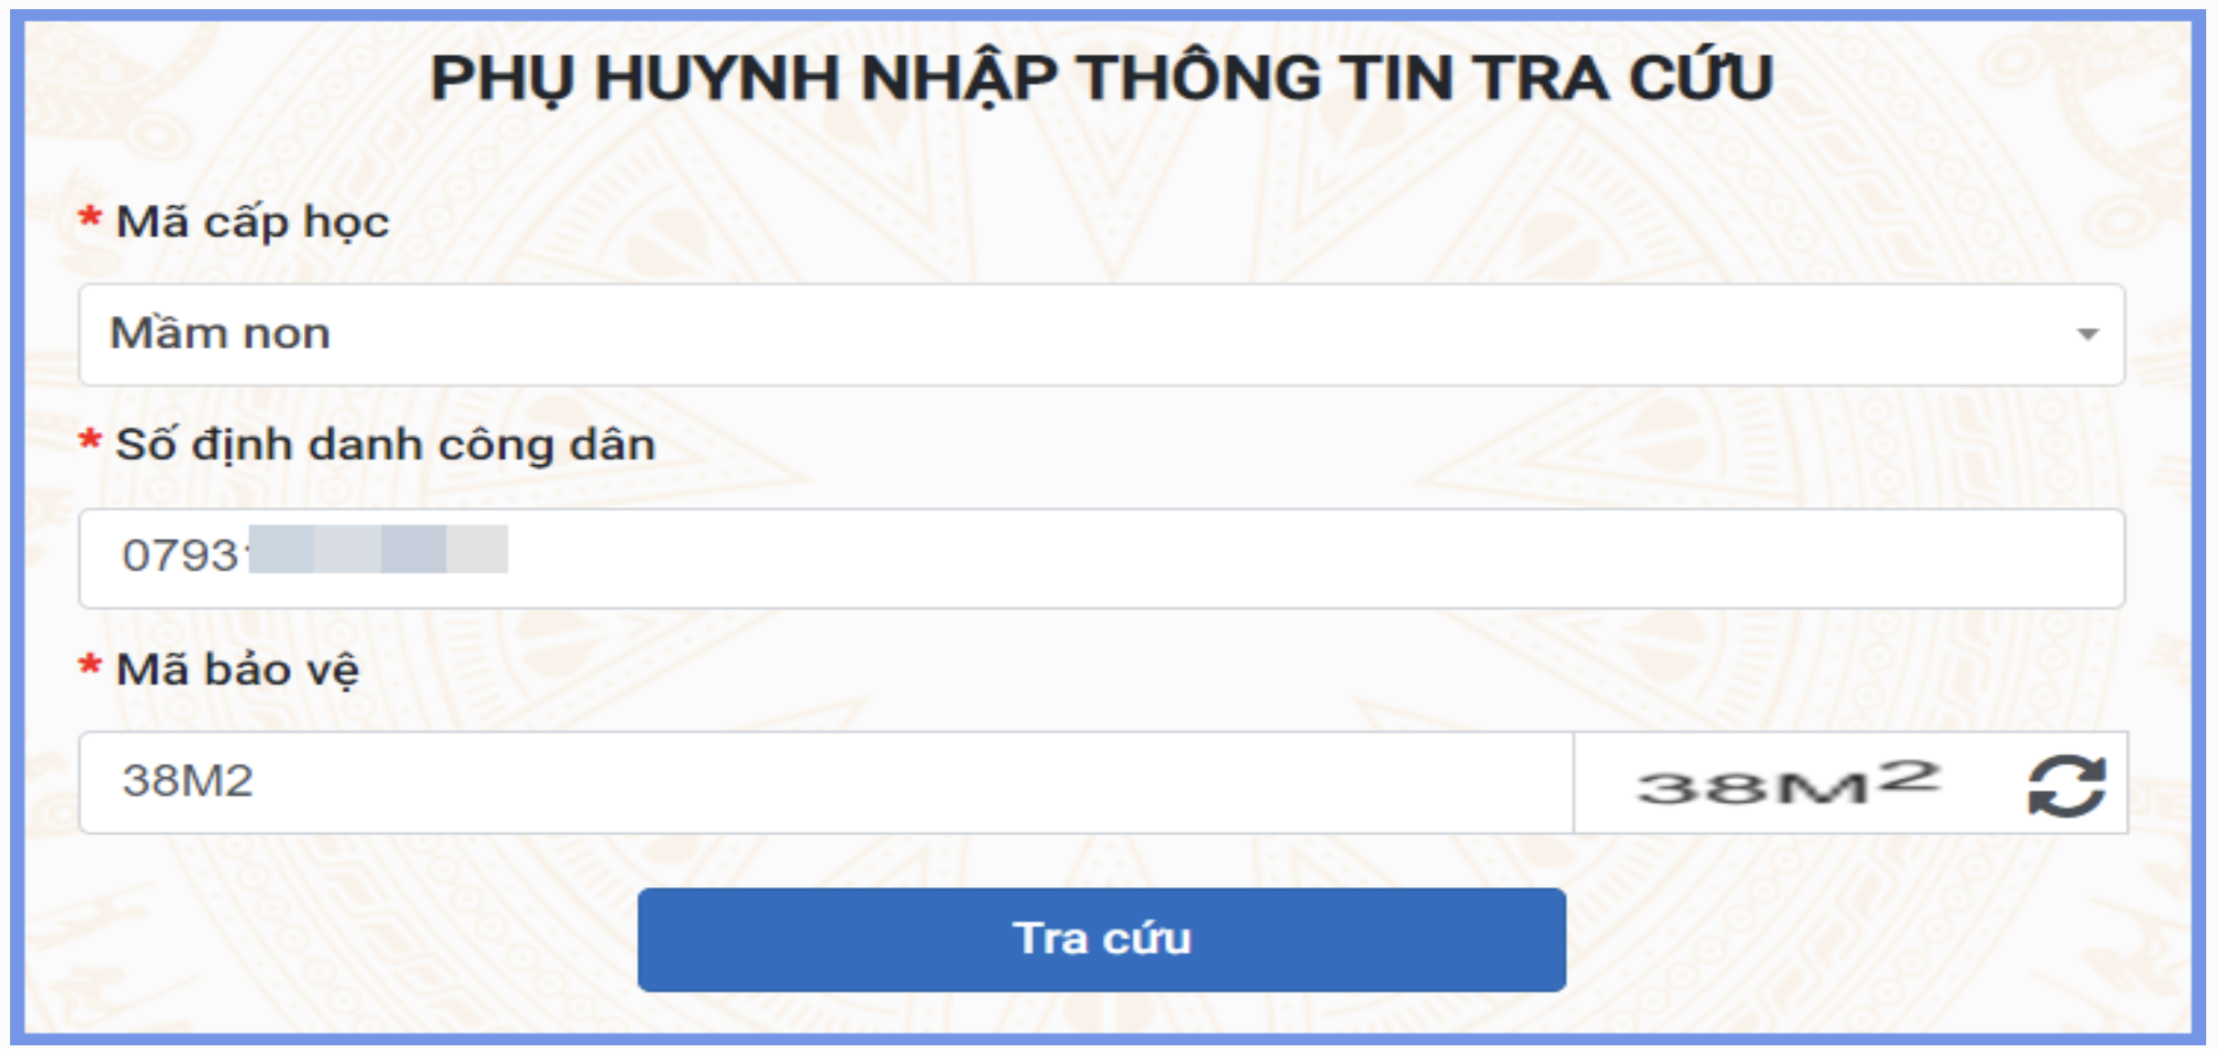2218x1049 pixels.
Task: Refresh the captcha security code
Action: [x=2066, y=784]
